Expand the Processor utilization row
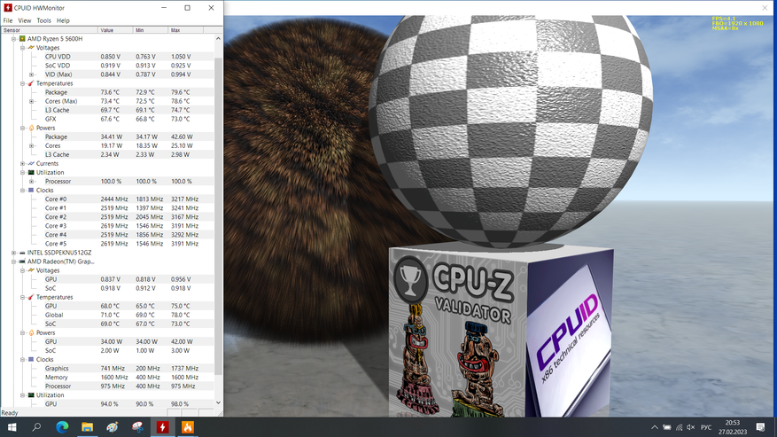 [32, 181]
